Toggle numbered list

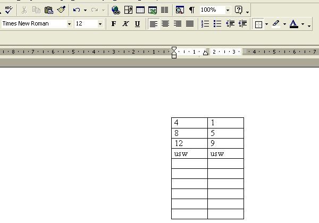tap(205, 24)
